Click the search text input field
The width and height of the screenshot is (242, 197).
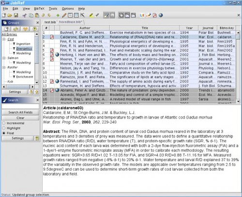point(20,106)
